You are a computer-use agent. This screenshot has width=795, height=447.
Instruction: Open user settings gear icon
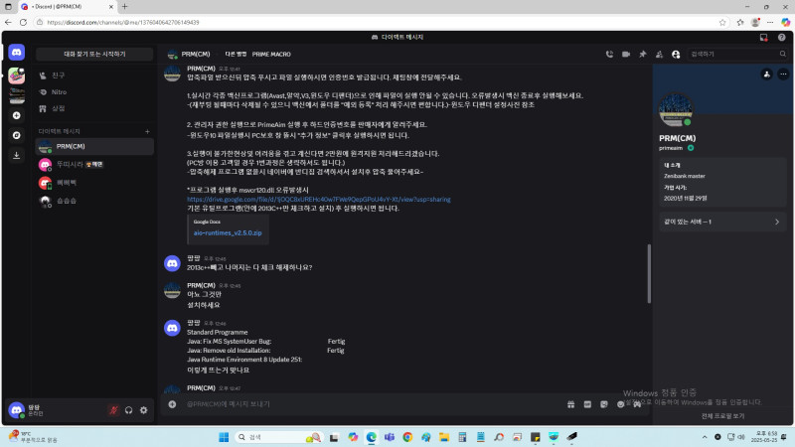click(x=144, y=409)
